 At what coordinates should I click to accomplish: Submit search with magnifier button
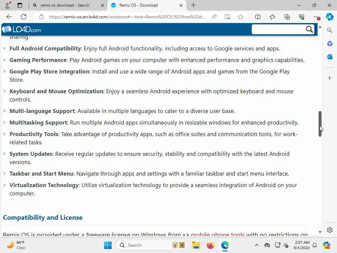309,29
